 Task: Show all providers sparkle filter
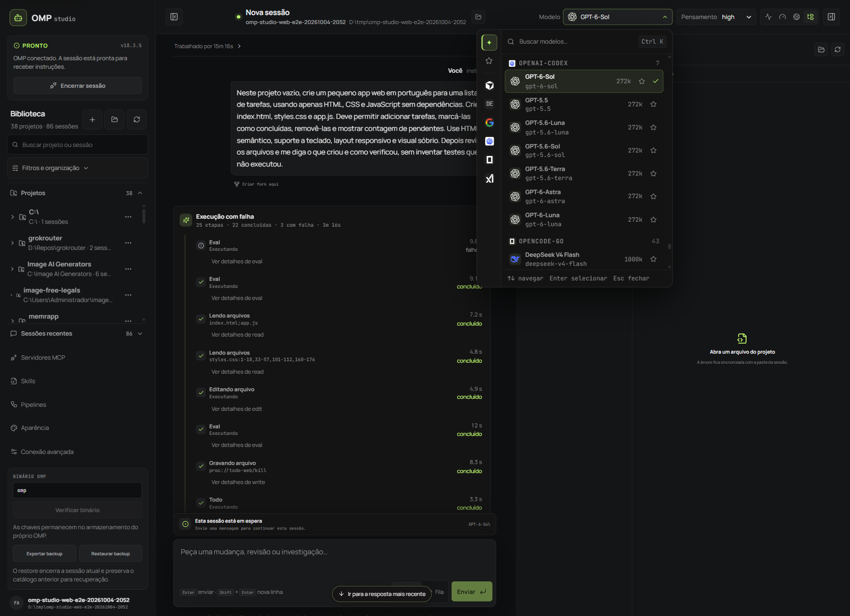coord(489,43)
